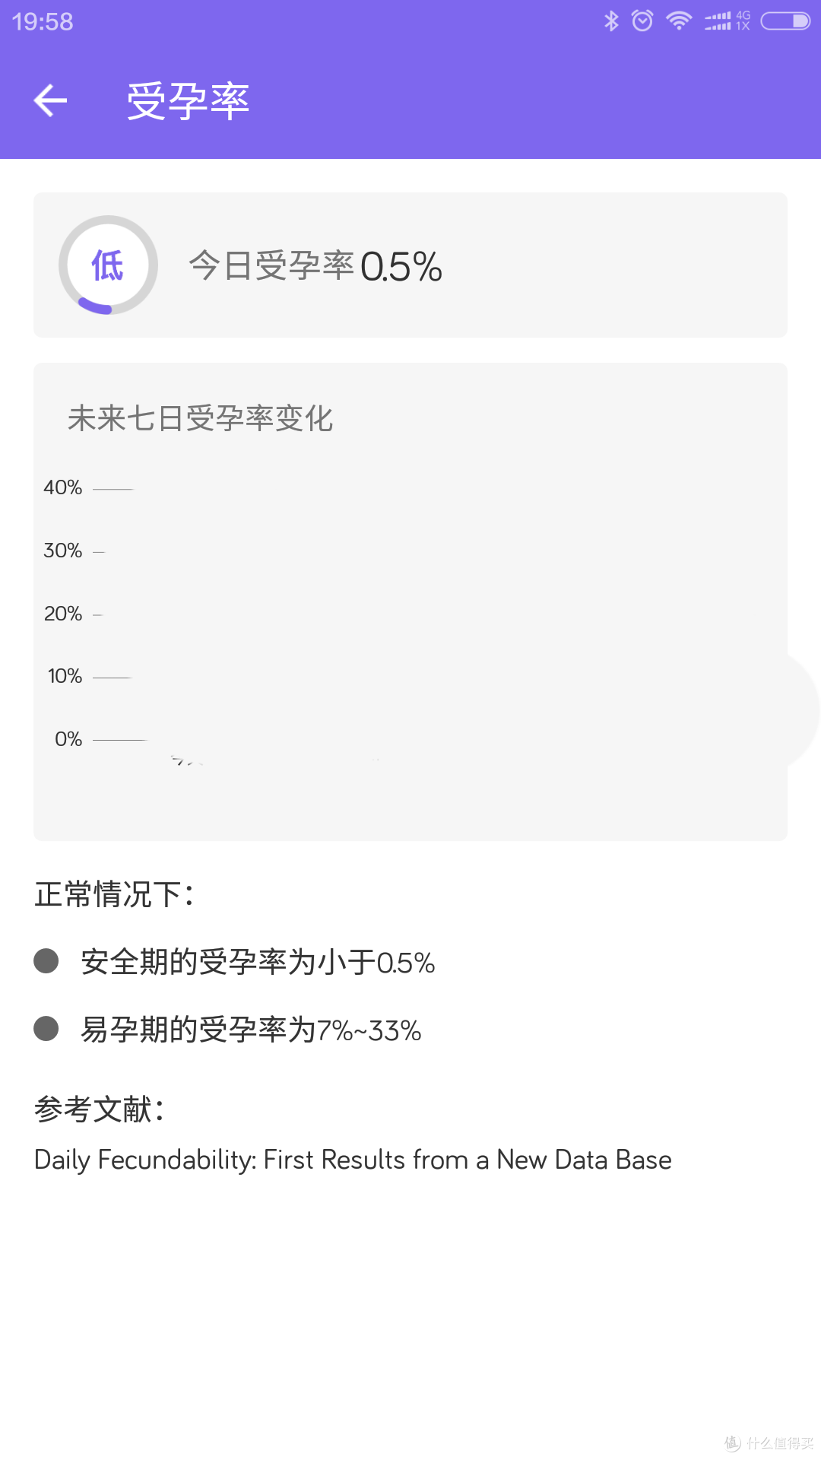Click the battery level indicator icon

(x=786, y=21)
